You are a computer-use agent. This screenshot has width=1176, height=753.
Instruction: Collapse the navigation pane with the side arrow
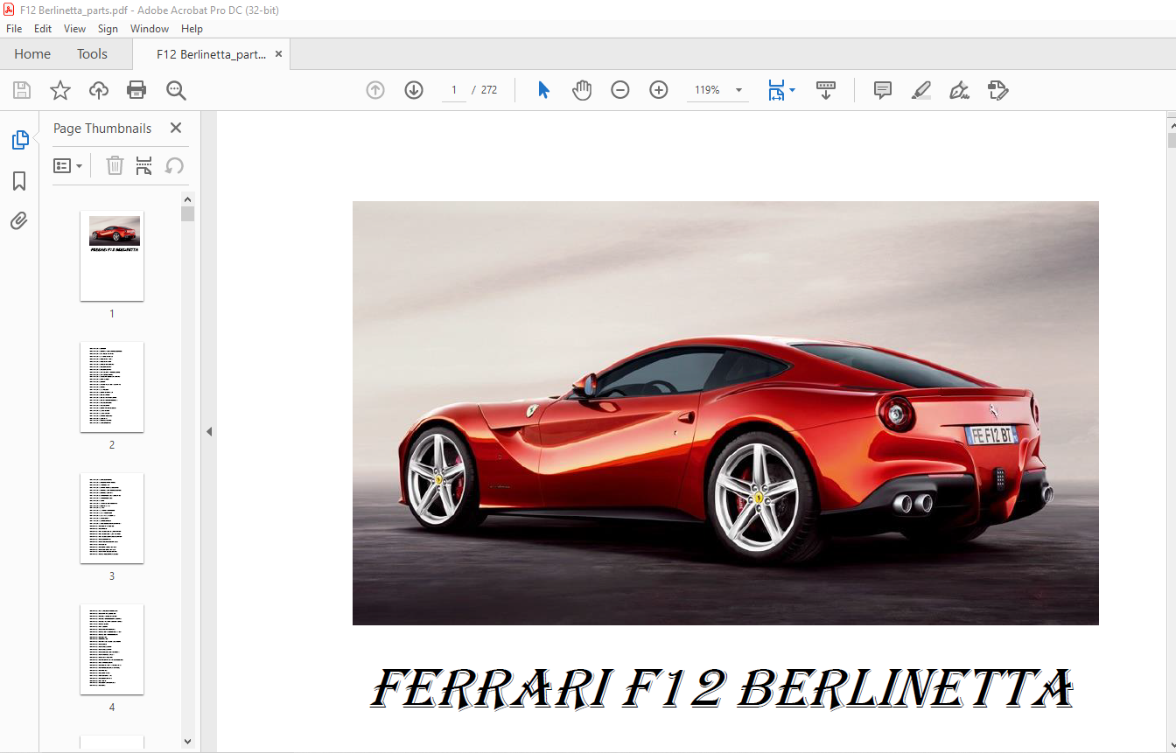(x=209, y=431)
